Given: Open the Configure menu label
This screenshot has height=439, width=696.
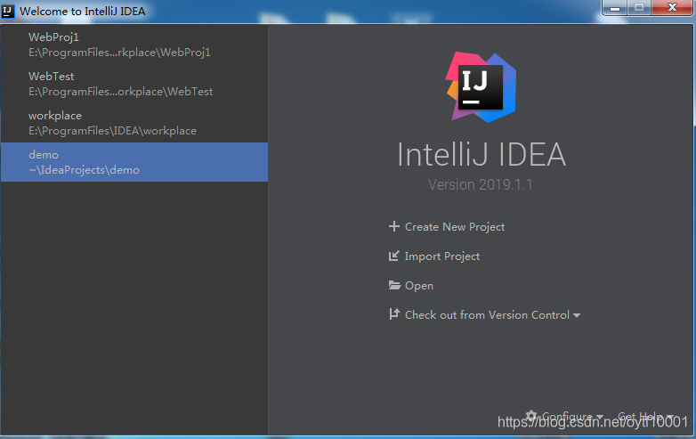Looking at the screenshot, I should 567,417.
